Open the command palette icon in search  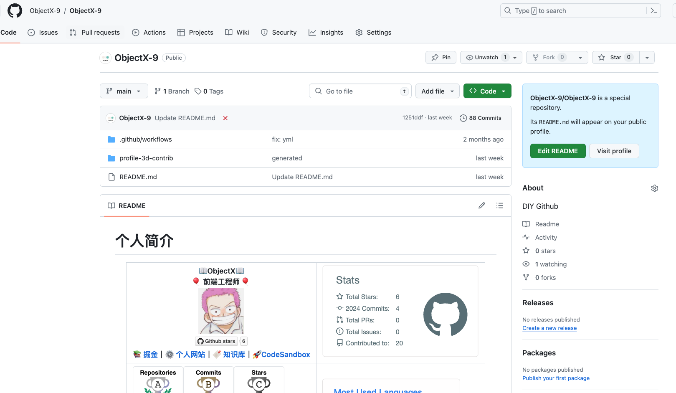[653, 11]
